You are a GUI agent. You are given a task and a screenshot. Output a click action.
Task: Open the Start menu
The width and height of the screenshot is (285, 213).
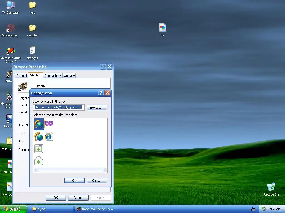[x=13, y=209]
